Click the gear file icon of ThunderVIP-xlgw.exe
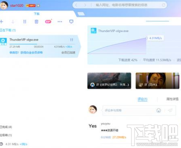The height and width of the screenshot is (148, 181). coord(3,41)
